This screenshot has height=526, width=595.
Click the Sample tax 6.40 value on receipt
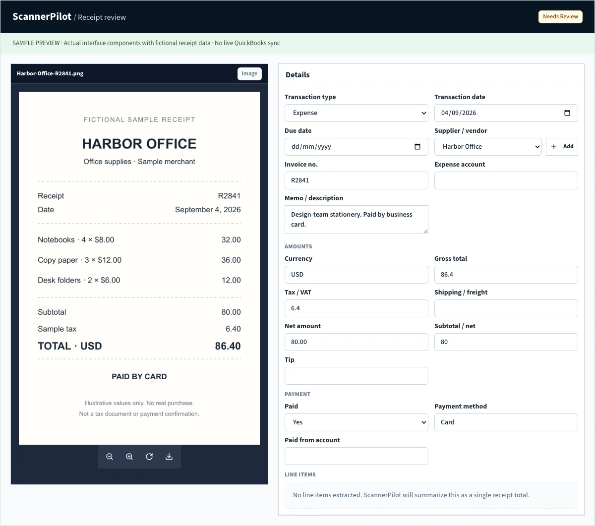point(233,329)
